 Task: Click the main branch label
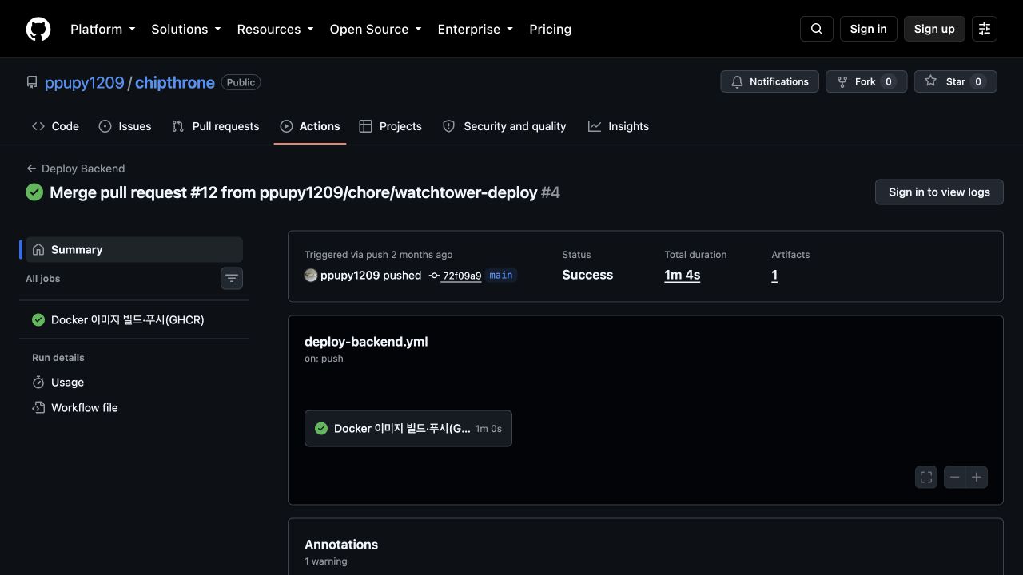tap(501, 275)
